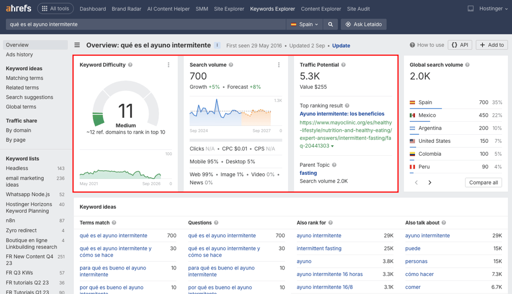The width and height of the screenshot is (512, 294).
Task: Open the Hostinger account dropdown
Action: click(493, 9)
